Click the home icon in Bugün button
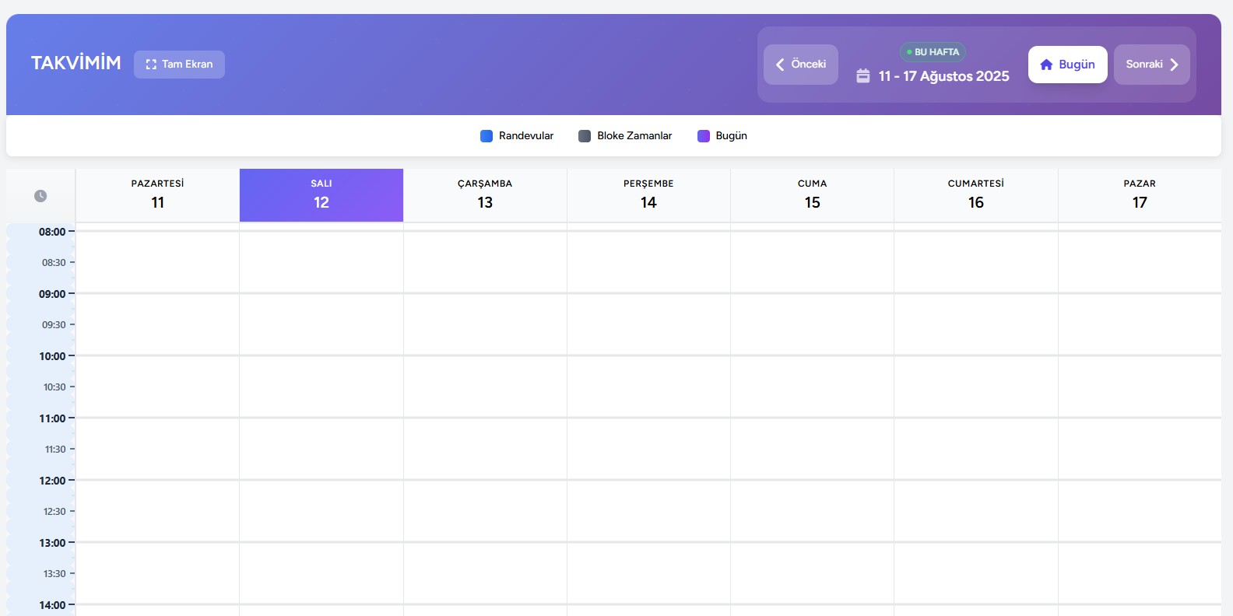 click(1046, 65)
